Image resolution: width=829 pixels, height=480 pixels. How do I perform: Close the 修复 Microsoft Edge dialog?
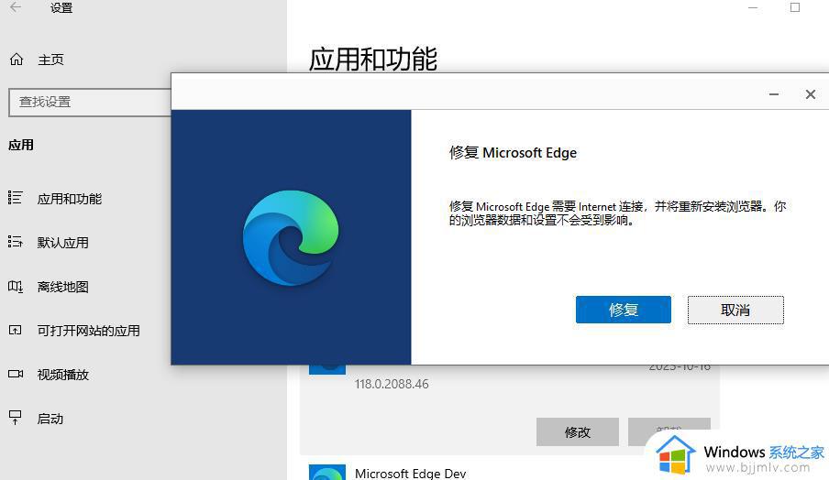tap(810, 94)
